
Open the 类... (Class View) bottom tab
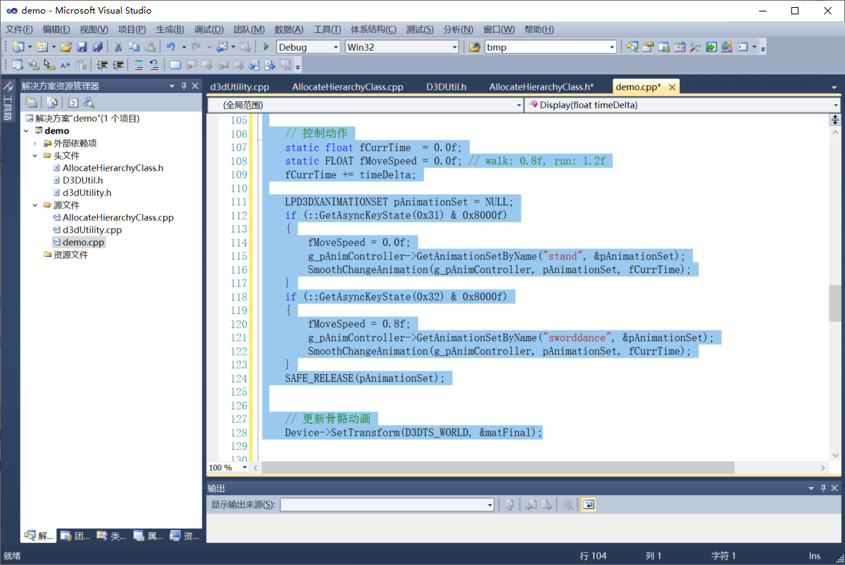tap(112, 536)
